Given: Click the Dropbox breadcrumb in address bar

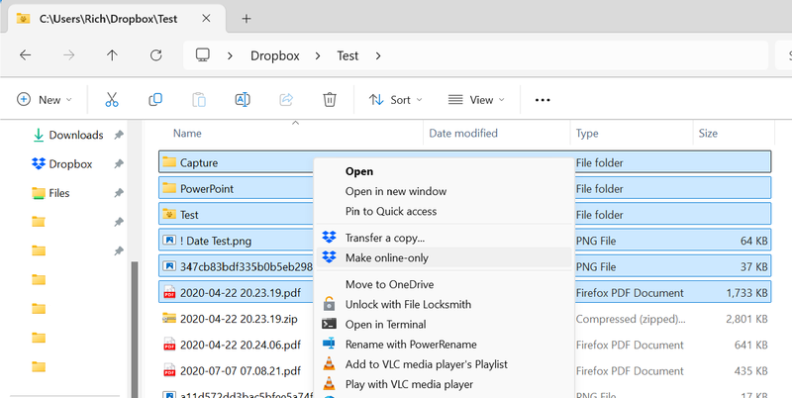Looking at the screenshot, I should [x=274, y=55].
